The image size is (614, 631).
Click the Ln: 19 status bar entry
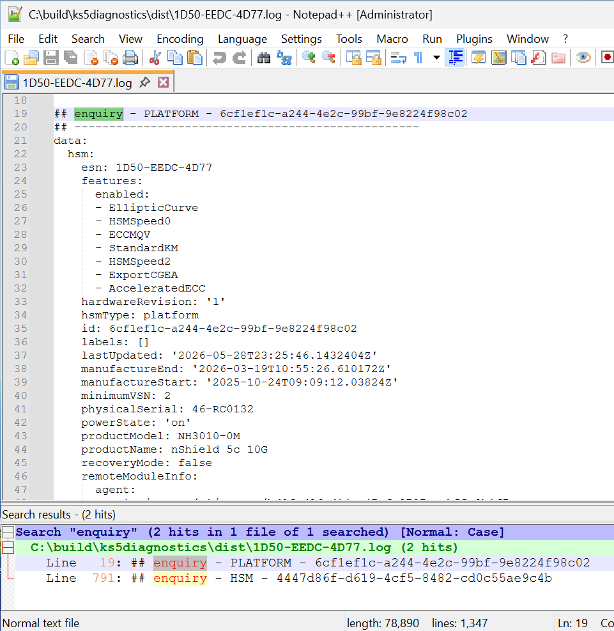(x=572, y=623)
